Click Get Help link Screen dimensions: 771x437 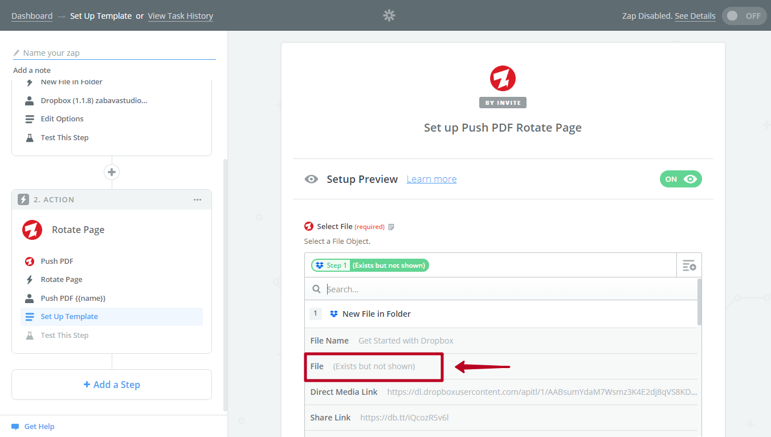[39, 427]
